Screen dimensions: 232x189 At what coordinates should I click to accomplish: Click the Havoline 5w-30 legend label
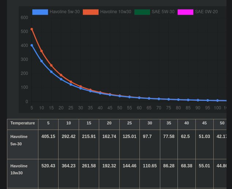click(65, 12)
